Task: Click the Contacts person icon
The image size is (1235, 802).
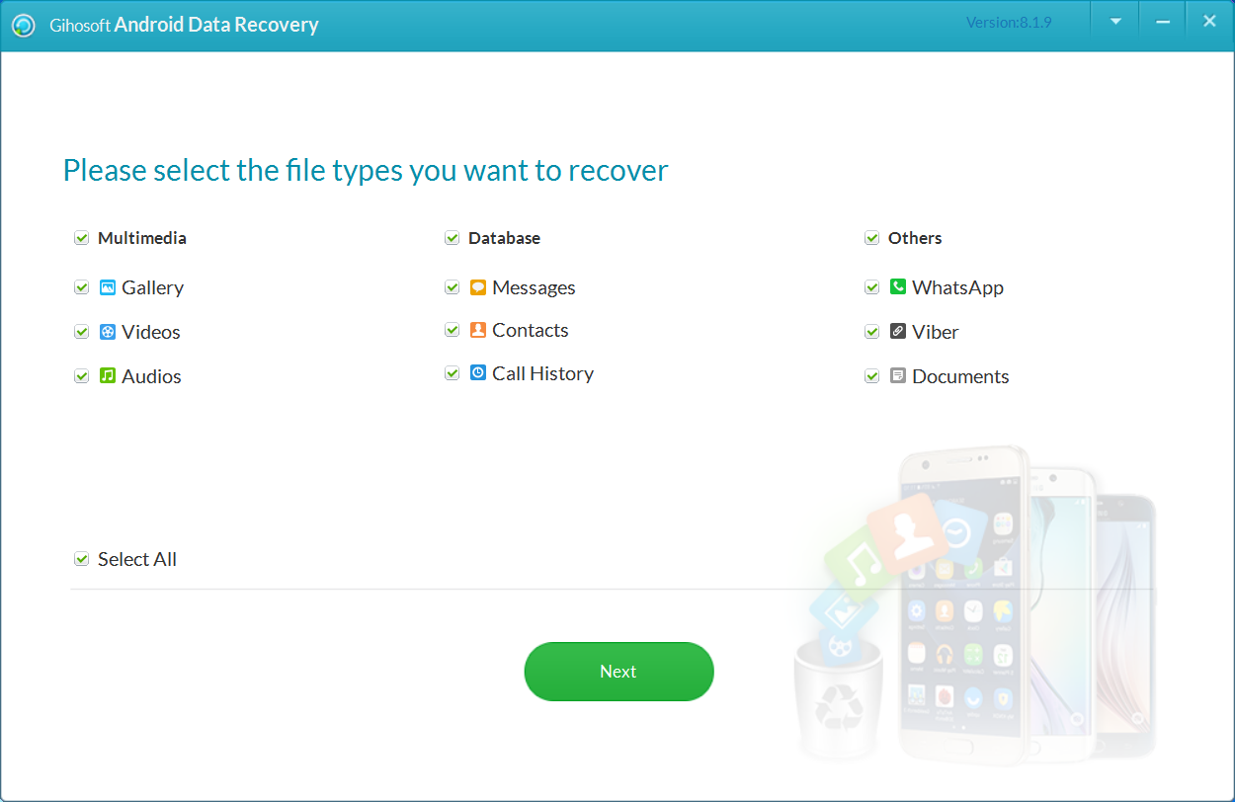Action: coord(478,330)
